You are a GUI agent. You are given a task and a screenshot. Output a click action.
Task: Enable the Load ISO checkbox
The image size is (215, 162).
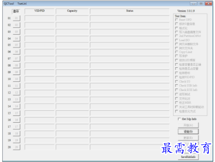[177, 40]
